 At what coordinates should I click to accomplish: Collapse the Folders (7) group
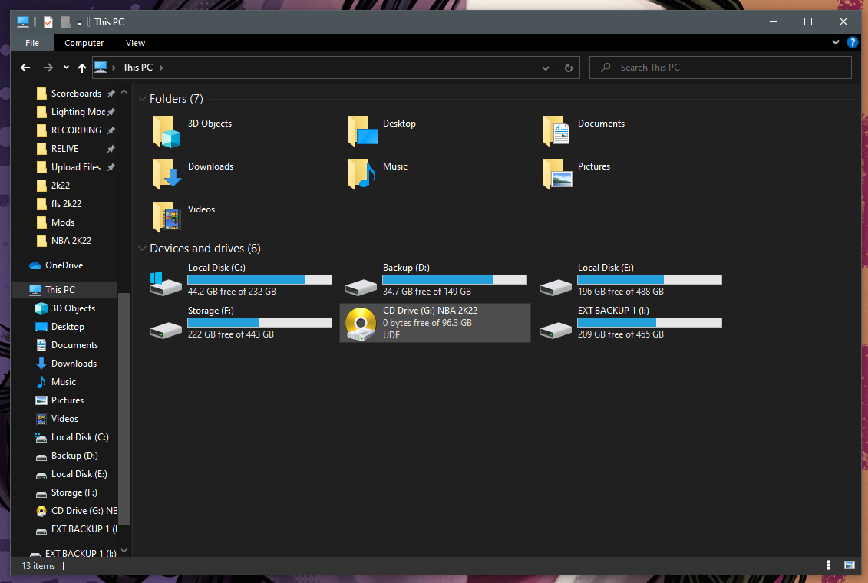142,99
